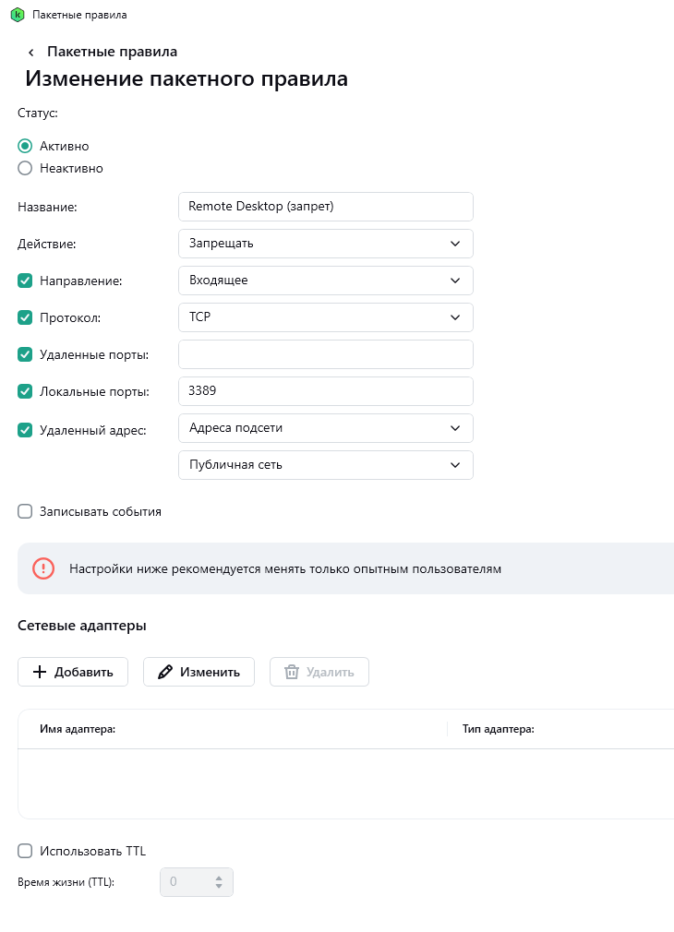Click the Имя адаптера column header

tap(78, 729)
